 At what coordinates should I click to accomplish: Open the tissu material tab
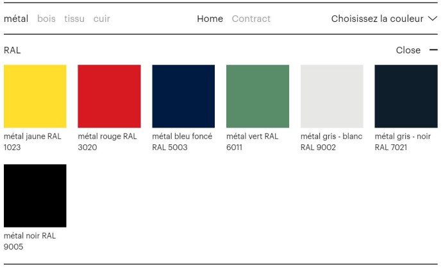click(x=74, y=19)
